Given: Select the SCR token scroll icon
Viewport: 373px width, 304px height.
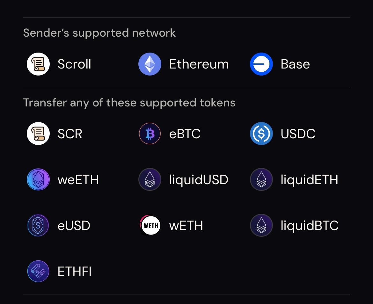Looking at the screenshot, I should [38, 134].
